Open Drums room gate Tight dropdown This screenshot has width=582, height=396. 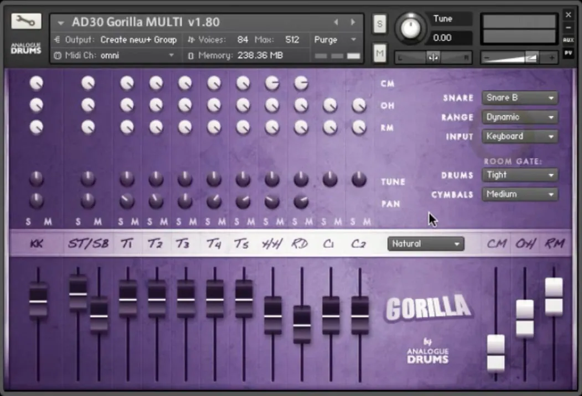(519, 175)
